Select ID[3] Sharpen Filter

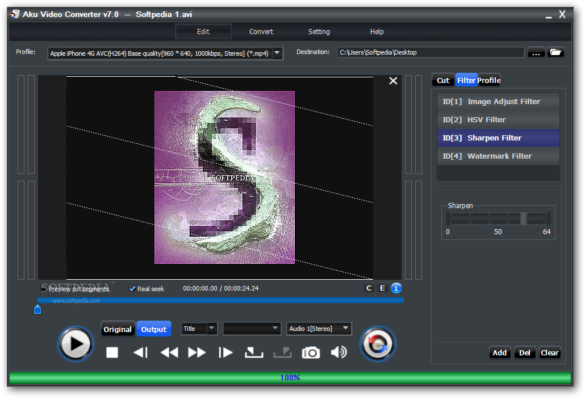[x=498, y=138]
